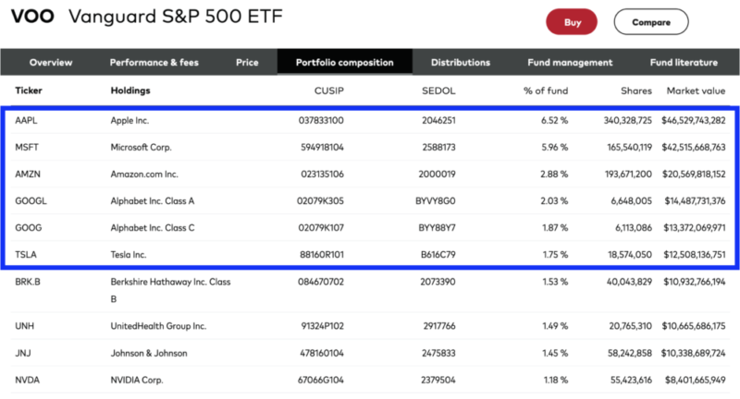
Task: Click the Market value column header
Action: coord(696,91)
